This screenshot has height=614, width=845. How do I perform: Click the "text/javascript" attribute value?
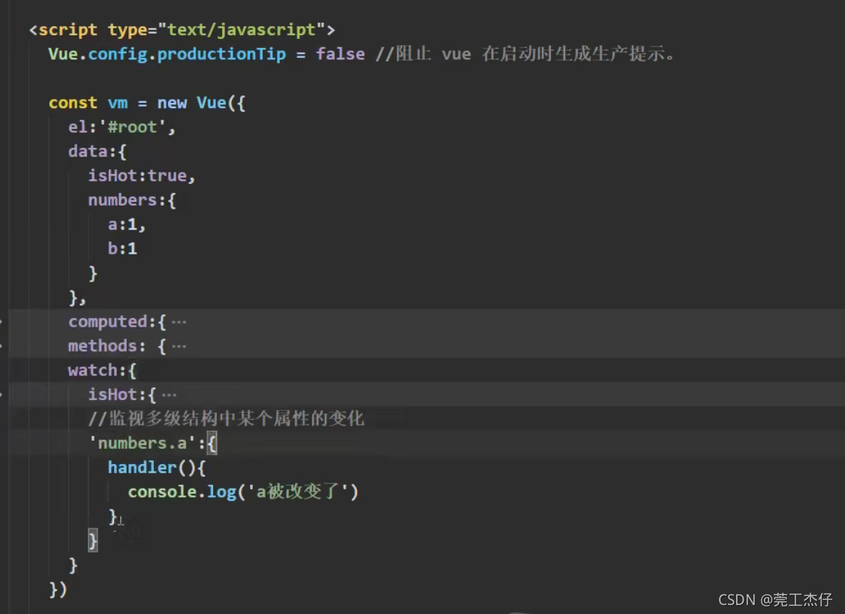coord(242,30)
